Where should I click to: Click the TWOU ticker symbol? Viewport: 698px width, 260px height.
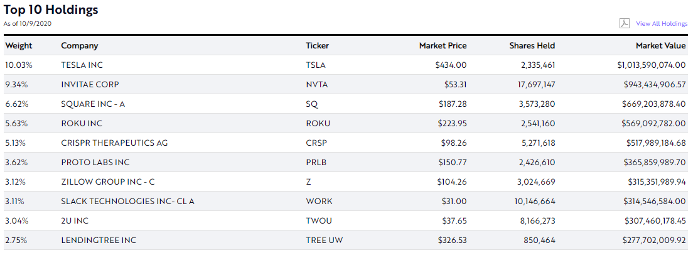[x=319, y=221]
